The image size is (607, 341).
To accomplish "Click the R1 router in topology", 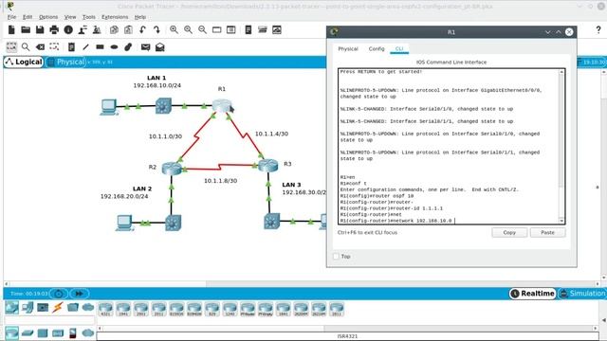I will 221,105.
